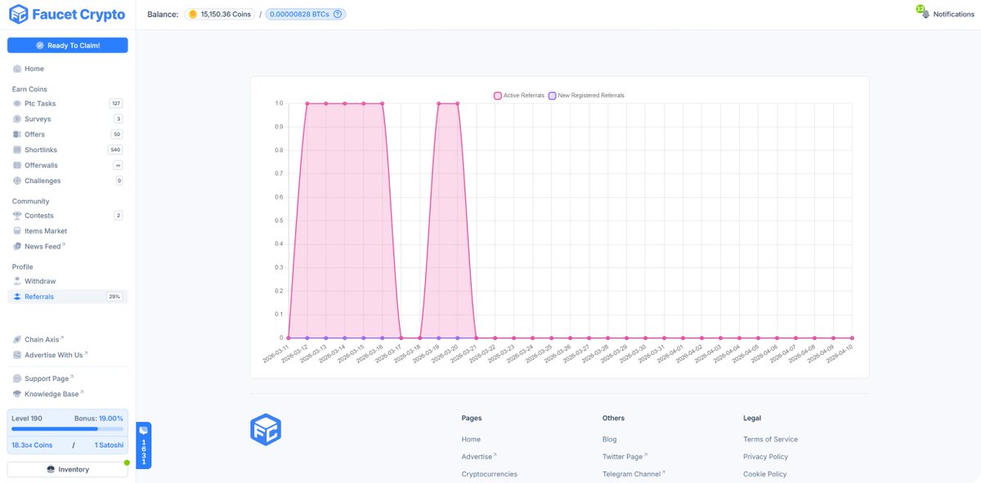
Task: Click the Offers count badge 50
Action: [117, 134]
